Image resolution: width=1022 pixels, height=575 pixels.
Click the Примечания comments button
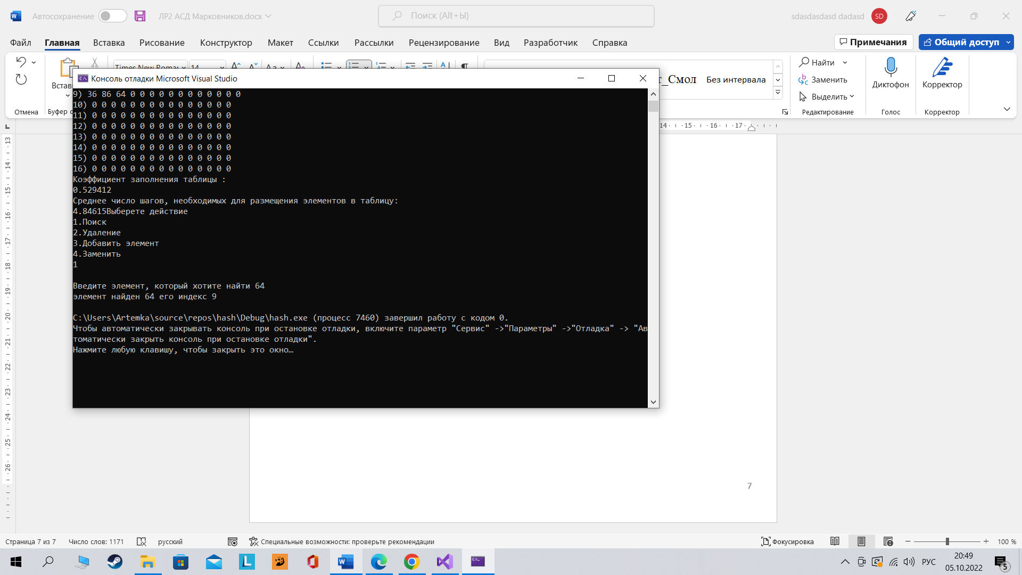point(873,42)
